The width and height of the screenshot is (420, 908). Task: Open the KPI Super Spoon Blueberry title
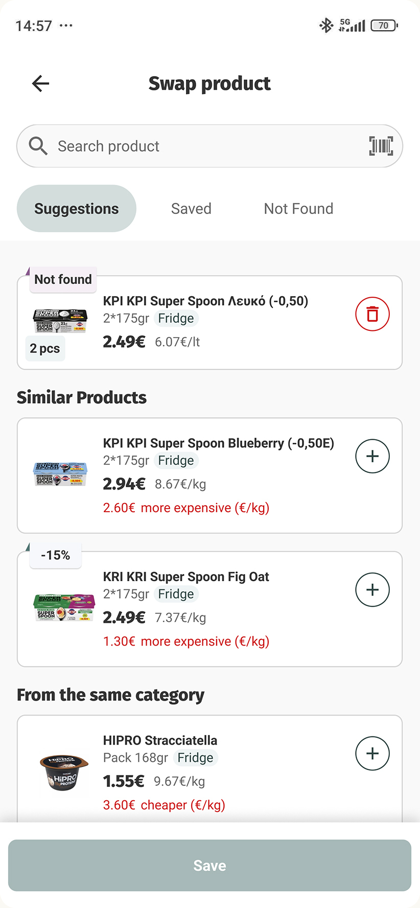(218, 443)
